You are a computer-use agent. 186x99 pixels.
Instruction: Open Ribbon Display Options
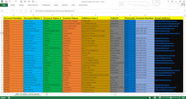172,2
